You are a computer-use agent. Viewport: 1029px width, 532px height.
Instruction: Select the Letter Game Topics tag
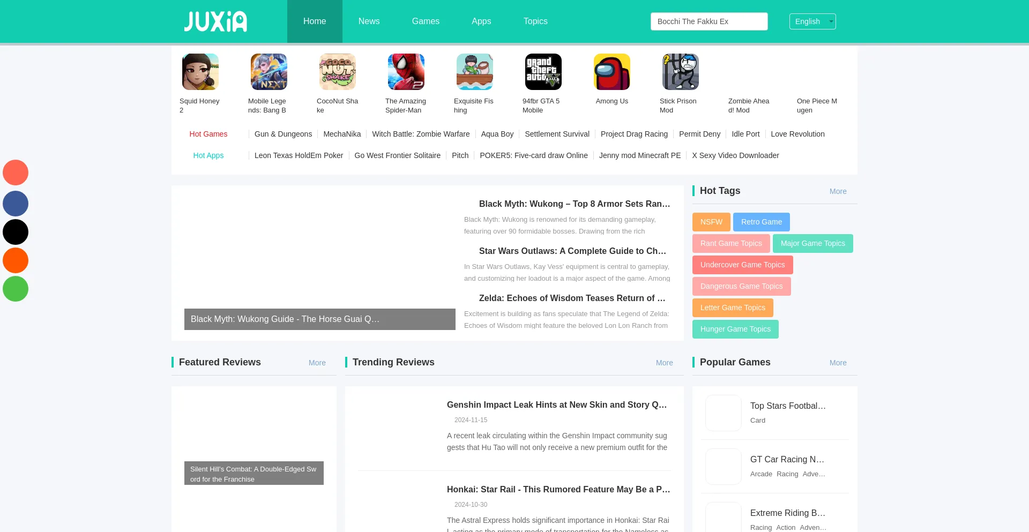click(x=733, y=308)
